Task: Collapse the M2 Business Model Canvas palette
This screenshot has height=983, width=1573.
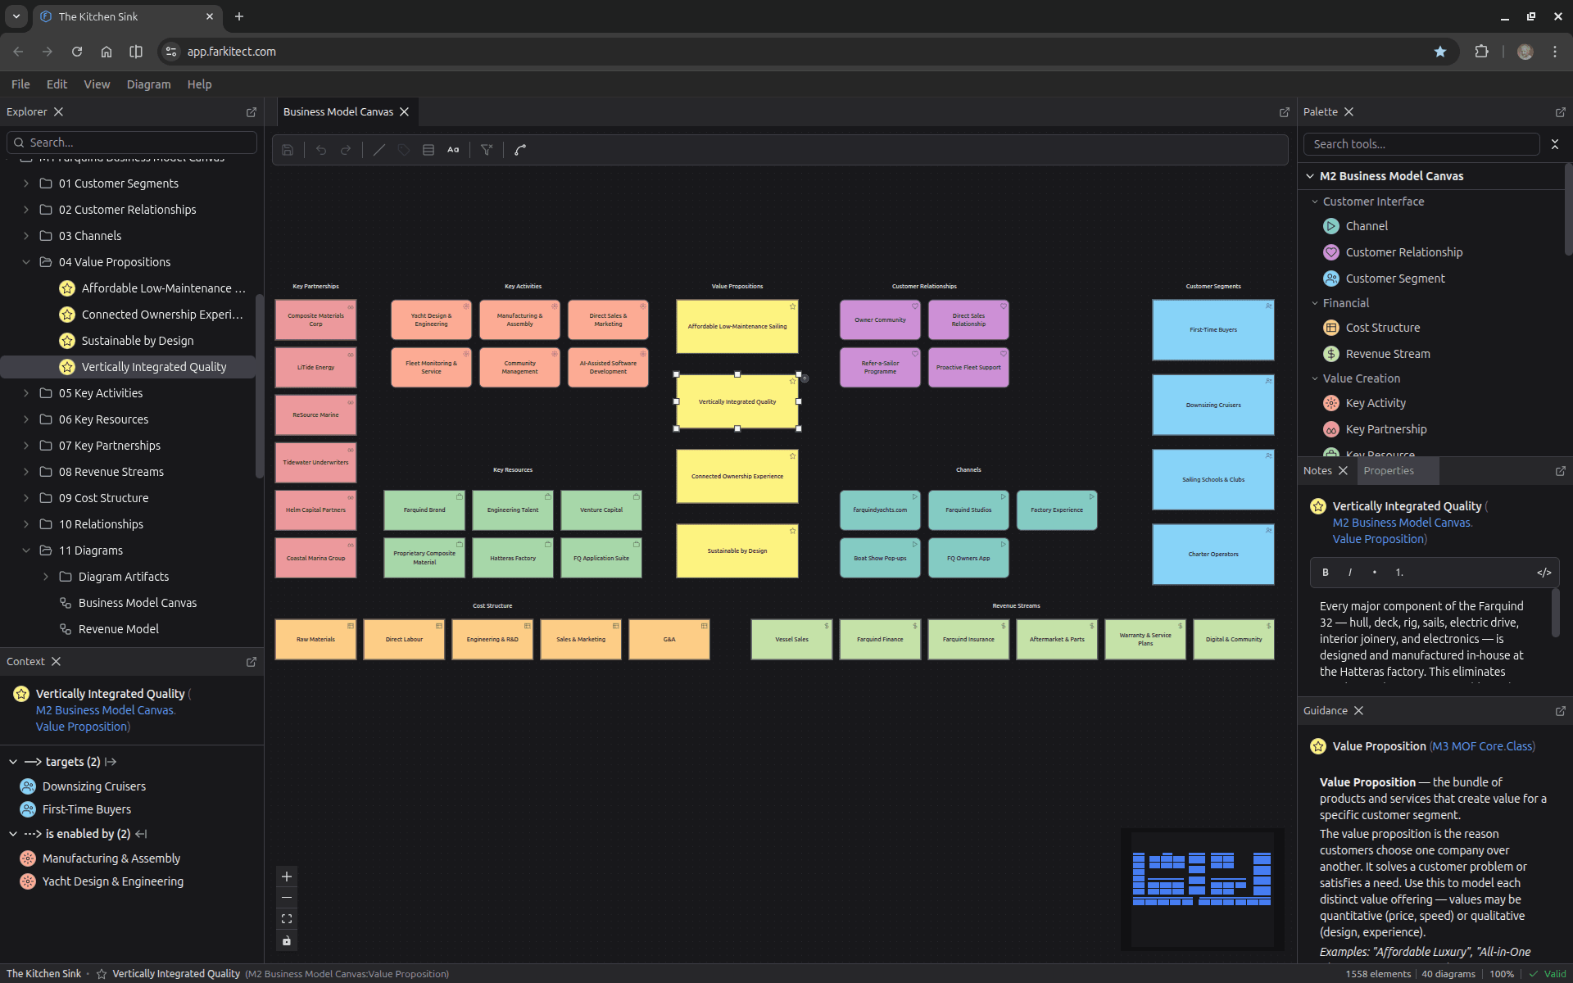Action: click(x=1310, y=176)
